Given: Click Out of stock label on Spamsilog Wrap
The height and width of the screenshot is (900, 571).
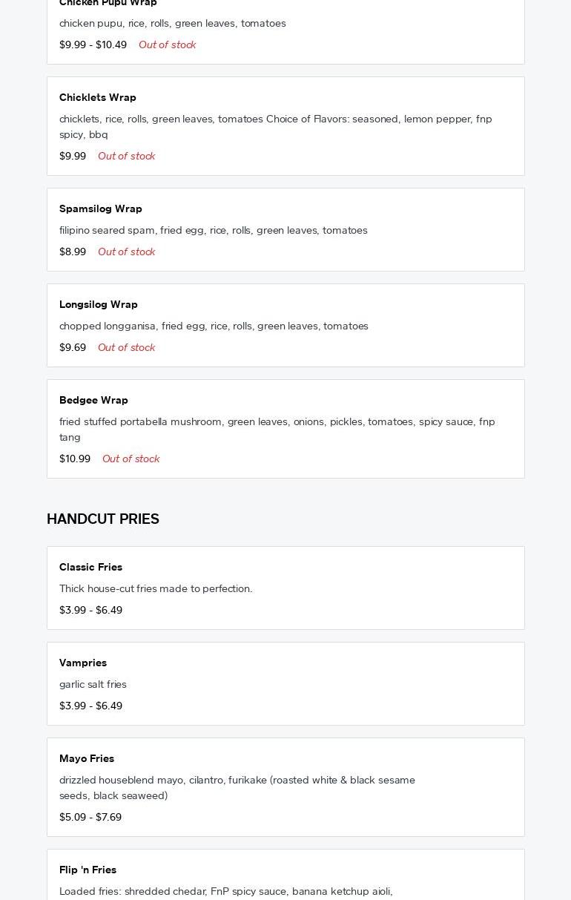Looking at the screenshot, I should (x=126, y=252).
